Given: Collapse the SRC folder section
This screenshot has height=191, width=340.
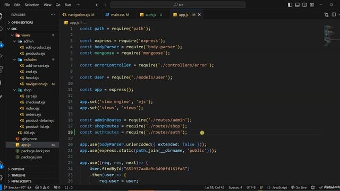Looking at the screenshot, I should pyautogui.click(x=32, y=29).
